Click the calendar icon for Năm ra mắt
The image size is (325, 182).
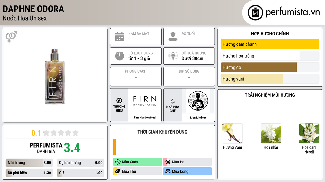click(120, 37)
